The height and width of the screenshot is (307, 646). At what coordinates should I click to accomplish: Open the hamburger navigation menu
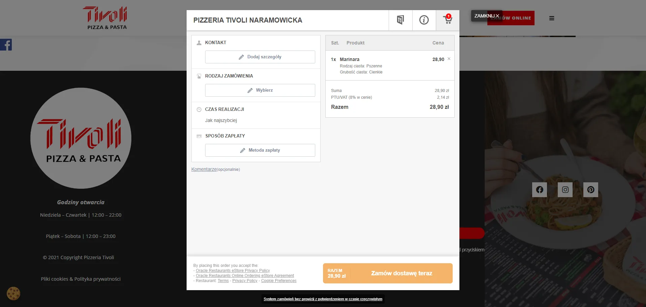(551, 18)
